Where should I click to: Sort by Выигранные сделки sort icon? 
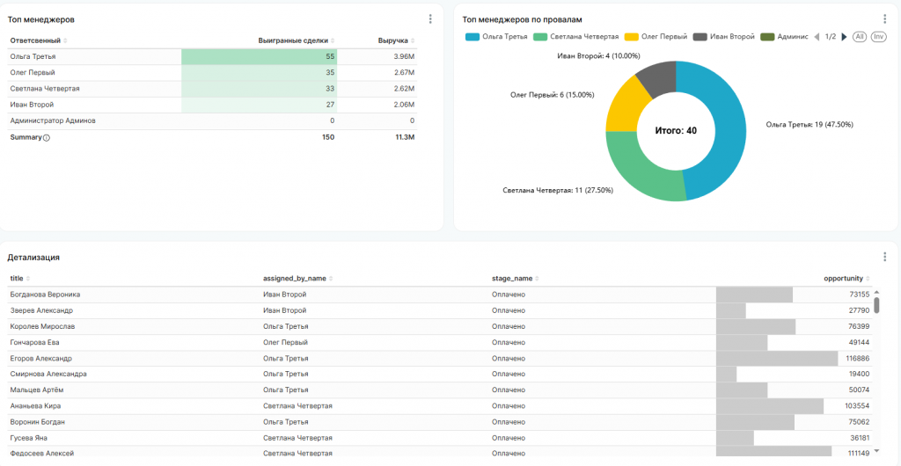click(x=333, y=41)
